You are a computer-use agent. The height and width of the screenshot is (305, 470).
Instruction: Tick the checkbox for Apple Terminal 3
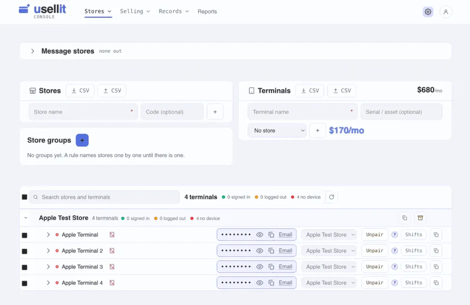pyautogui.click(x=25, y=267)
